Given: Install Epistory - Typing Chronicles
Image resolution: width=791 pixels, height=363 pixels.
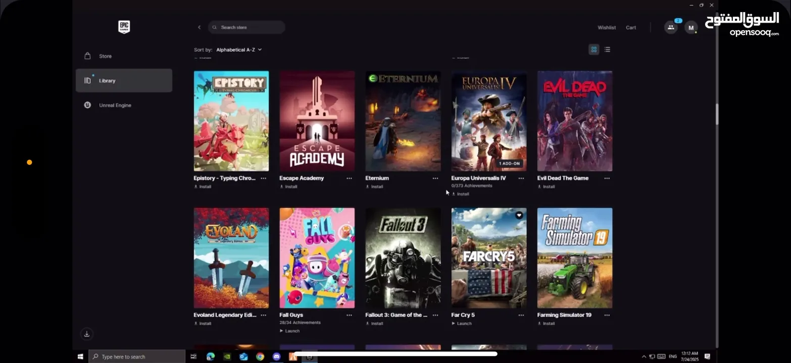Looking at the screenshot, I should (203, 187).
